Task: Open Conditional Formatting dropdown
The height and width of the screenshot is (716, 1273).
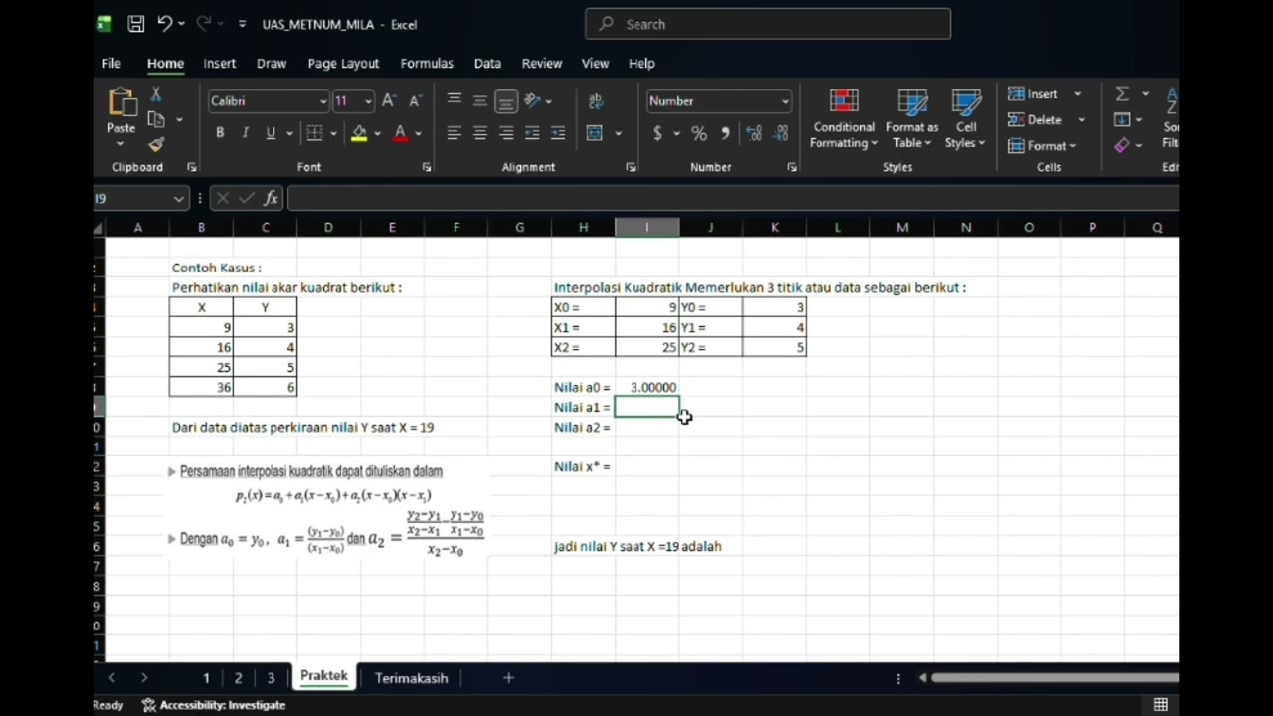Action: click(843, 119)
